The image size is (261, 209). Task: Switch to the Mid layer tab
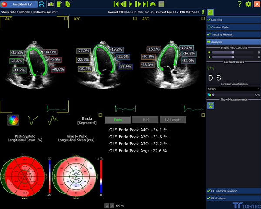(145, 120)
